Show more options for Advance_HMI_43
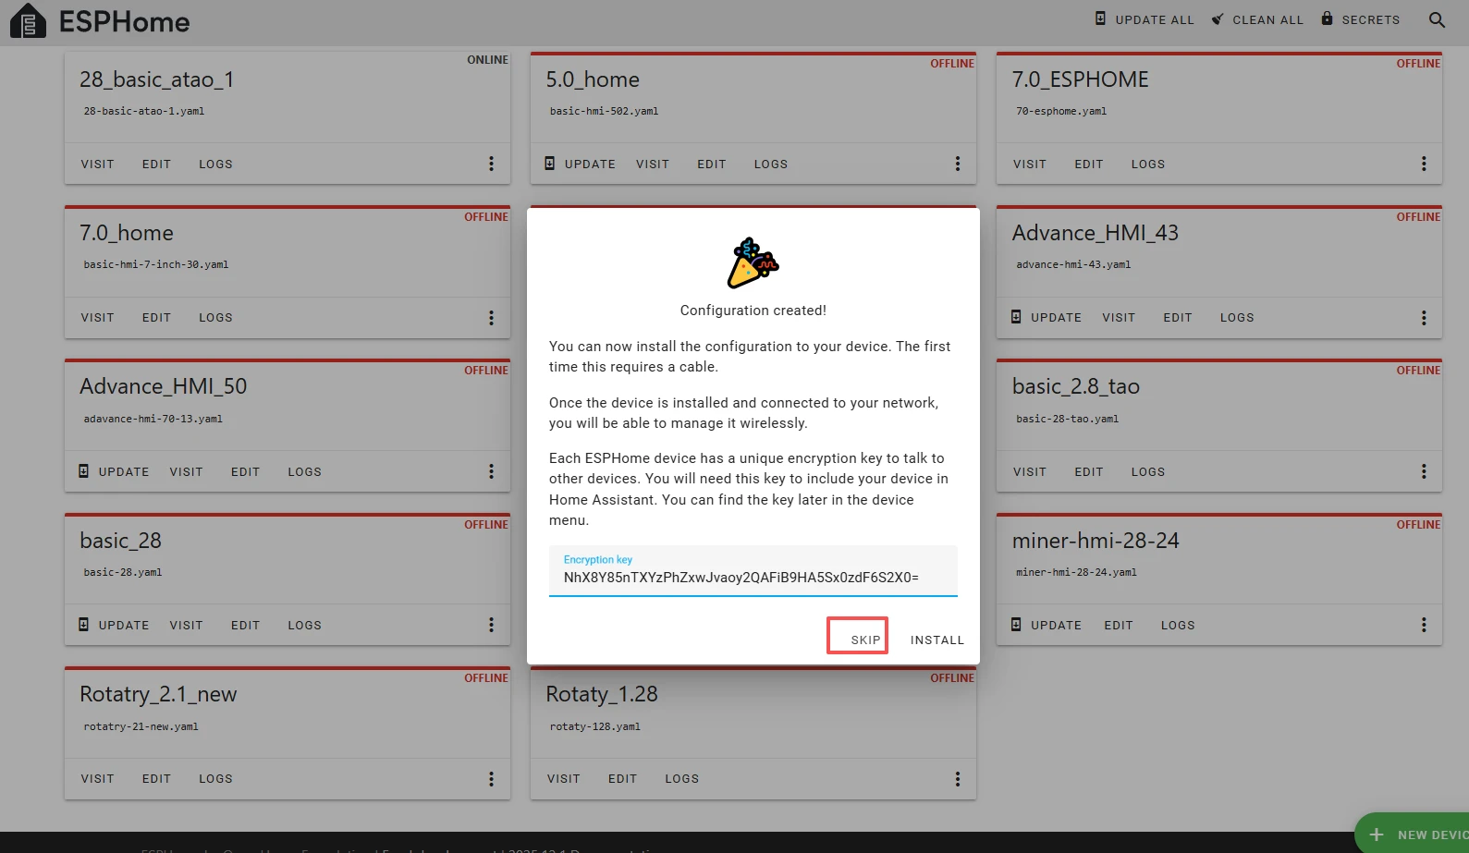This screenshot has width=1469, height=853. tap(1423, 318)
